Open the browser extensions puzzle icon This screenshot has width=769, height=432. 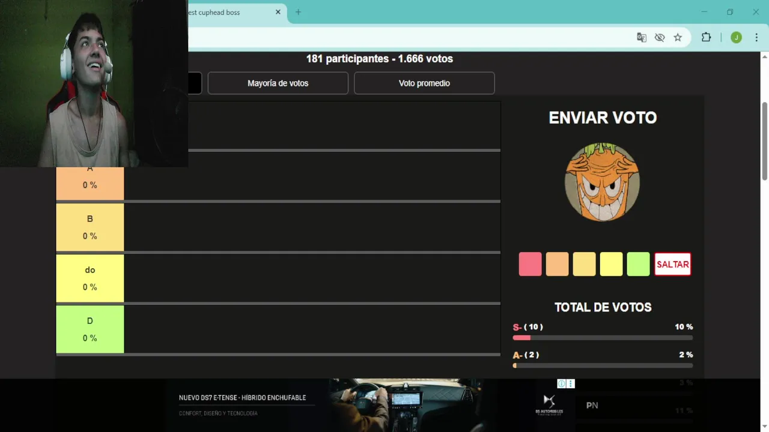(x=706, y=37)
